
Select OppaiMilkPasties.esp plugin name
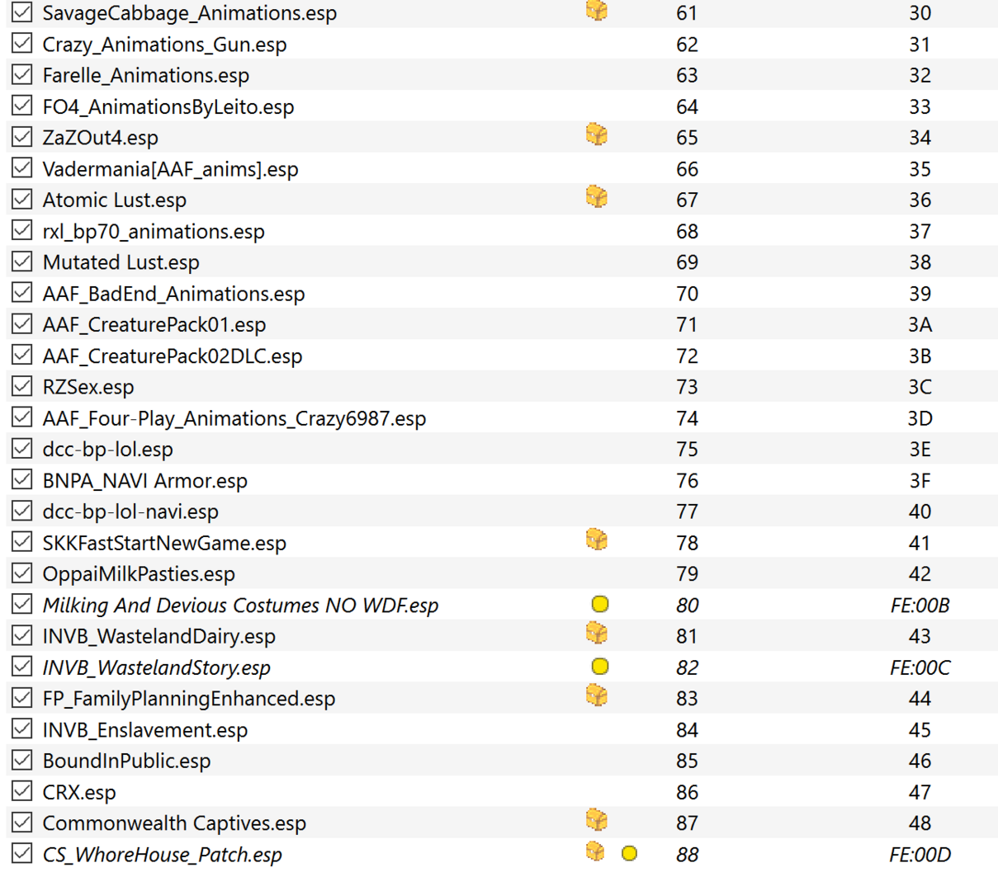click(139, 574)
